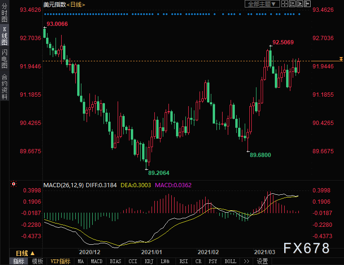Enable the KDJ indicator

[149, 261]
